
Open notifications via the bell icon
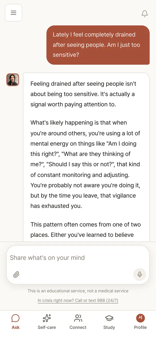pyautogui.click(x=145, y=14)
